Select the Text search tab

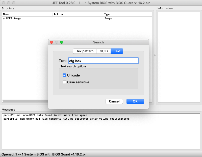click(x=117, y=51)
